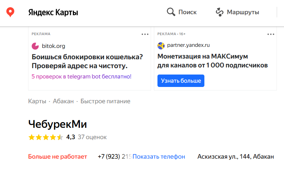Open the Яндекс Карты home title
The width and height of the screenshot is (284, 170).
53,12
